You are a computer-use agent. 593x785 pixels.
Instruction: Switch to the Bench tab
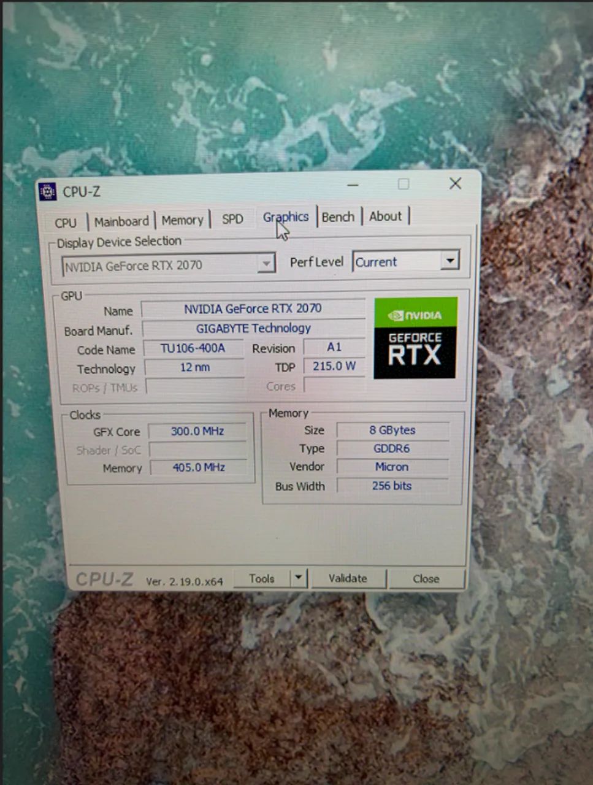[x=338, y=217]
